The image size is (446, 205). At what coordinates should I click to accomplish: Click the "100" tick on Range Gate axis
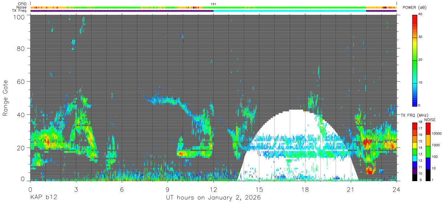click(19, 17)
